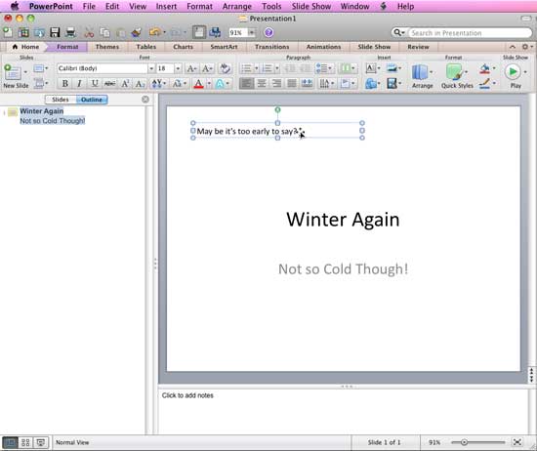The height and width of the screenshot is (451, 537).
Task: Toggle Subscript formatting
Action: 140,83
